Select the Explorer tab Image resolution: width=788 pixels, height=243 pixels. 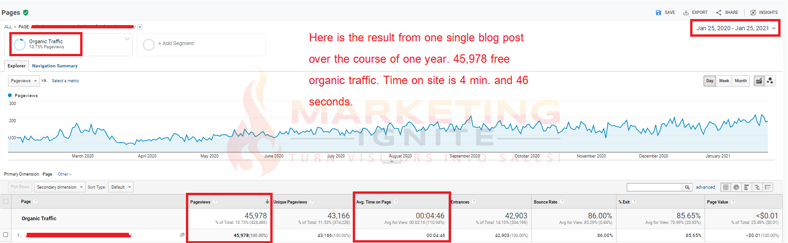tap(16, 66)
